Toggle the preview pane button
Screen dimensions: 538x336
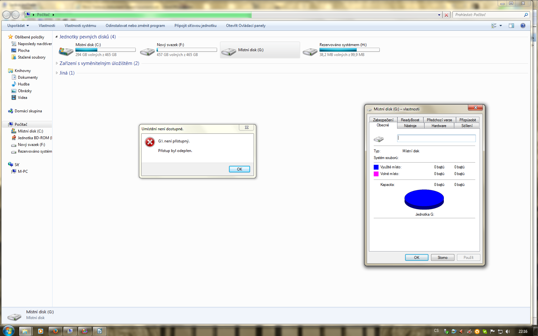[511, 26]
